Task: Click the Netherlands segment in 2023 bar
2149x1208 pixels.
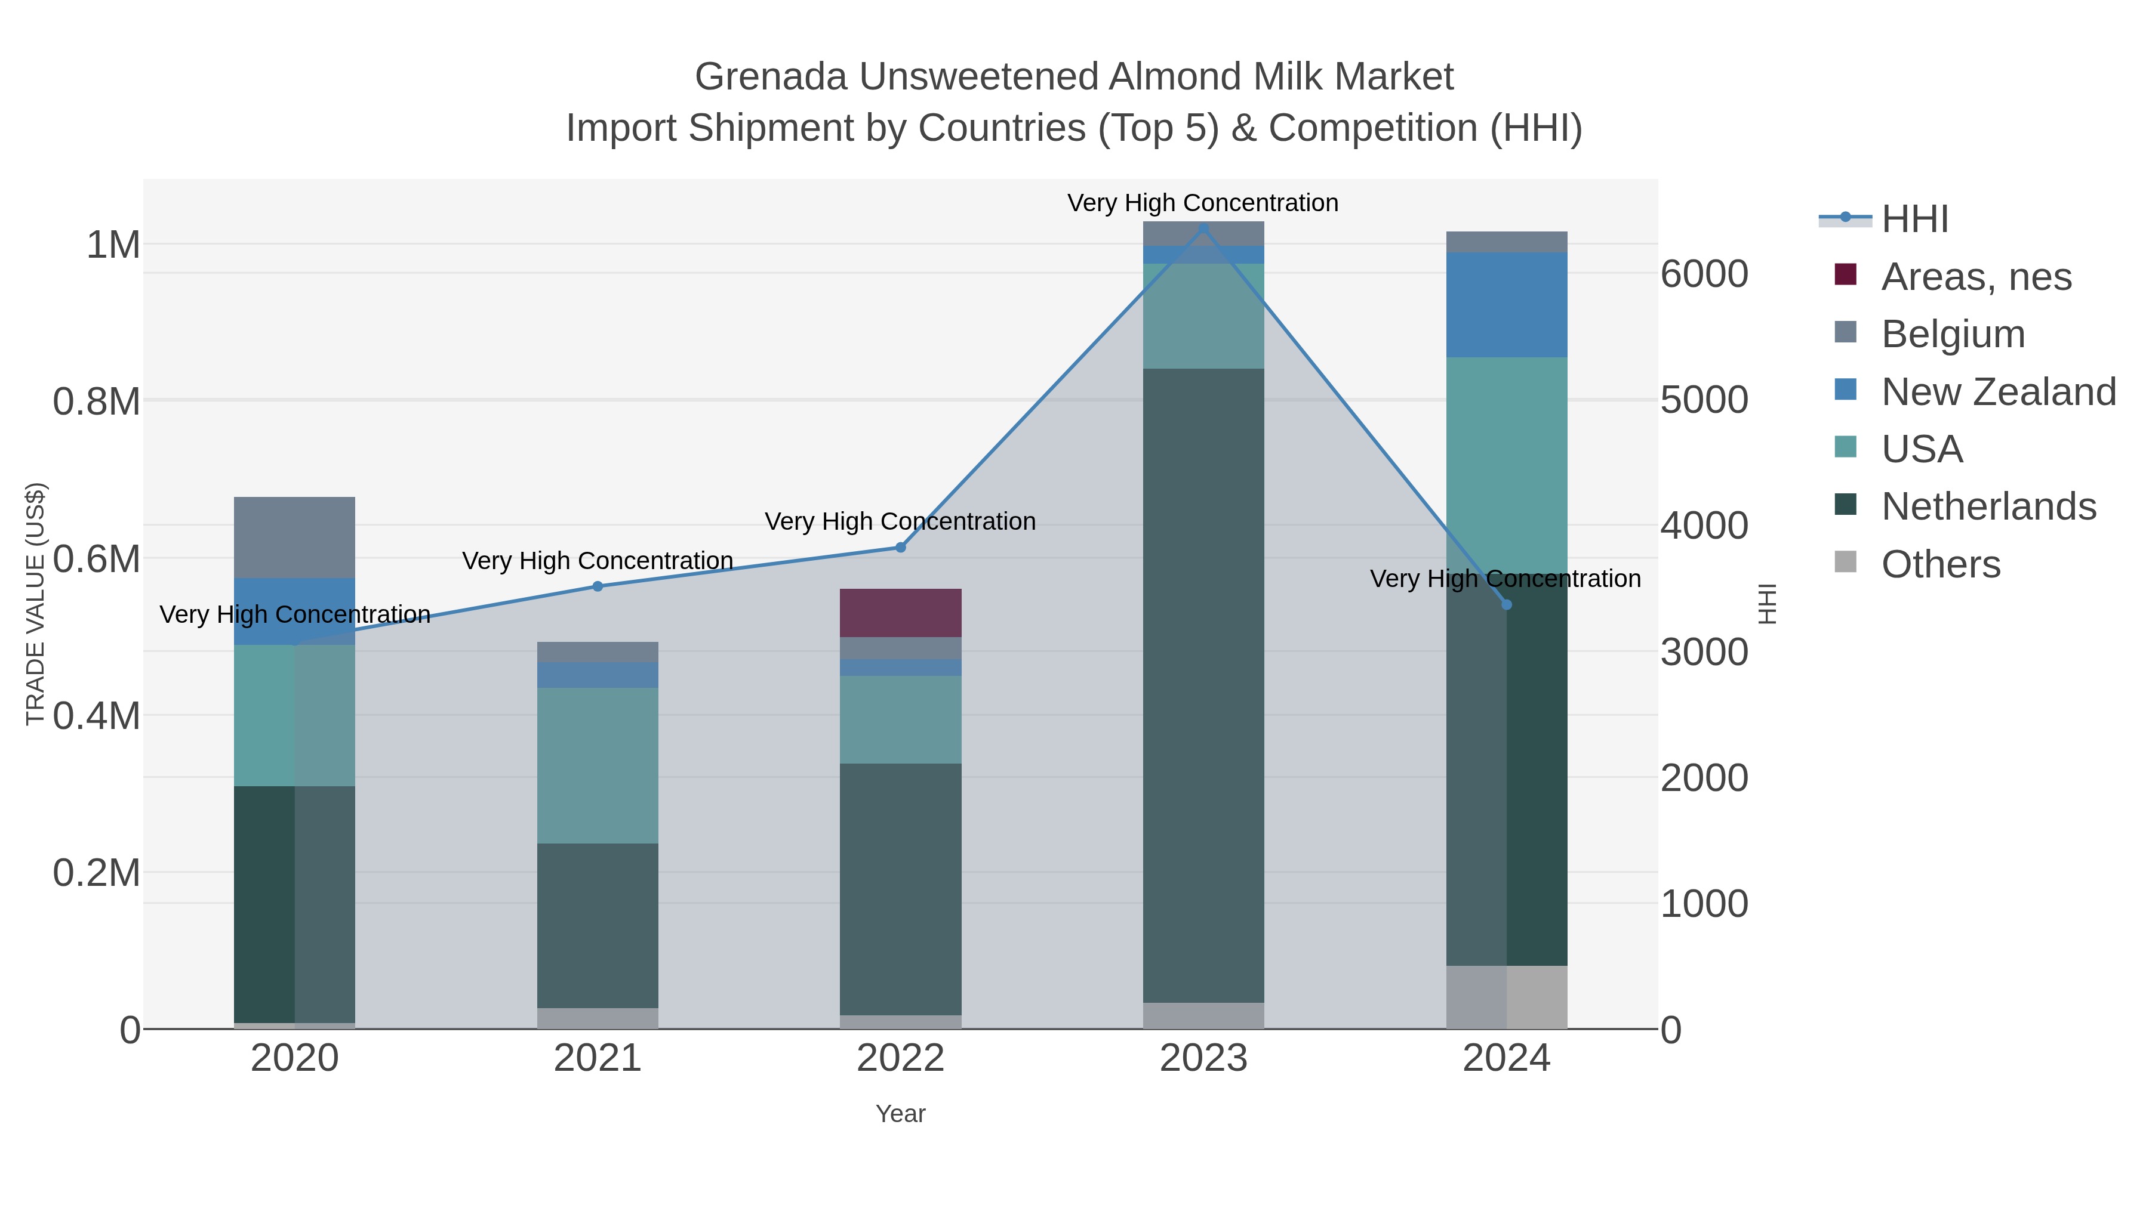Action: [1203, 685]
